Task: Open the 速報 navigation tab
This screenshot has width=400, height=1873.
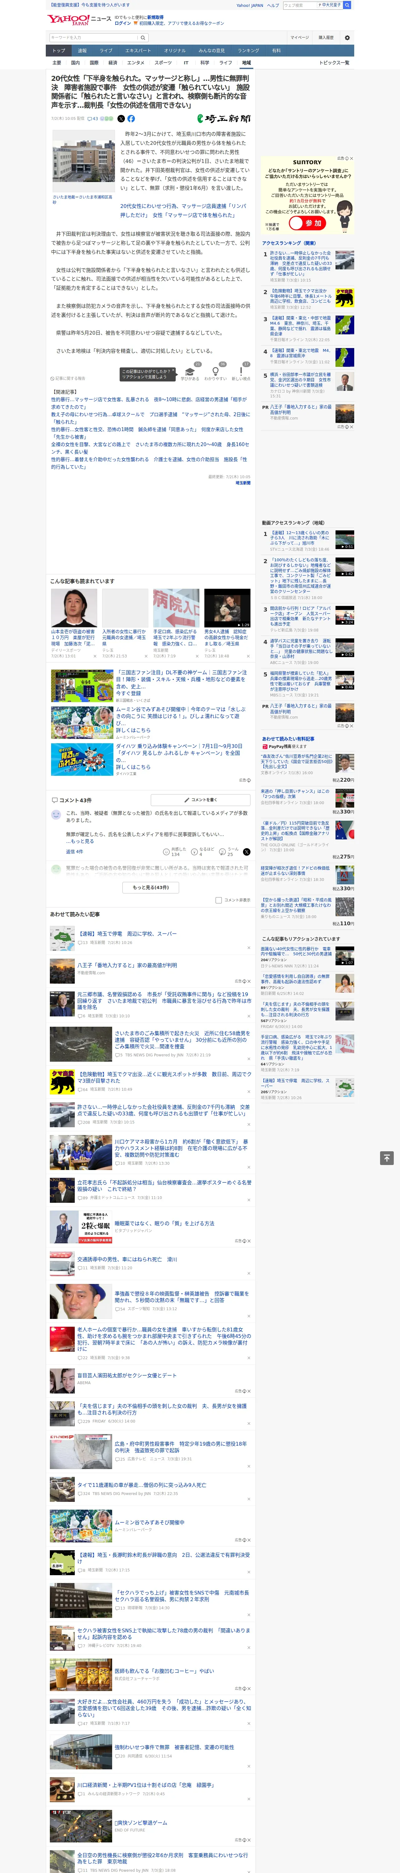Action: [x=82, y=51]
